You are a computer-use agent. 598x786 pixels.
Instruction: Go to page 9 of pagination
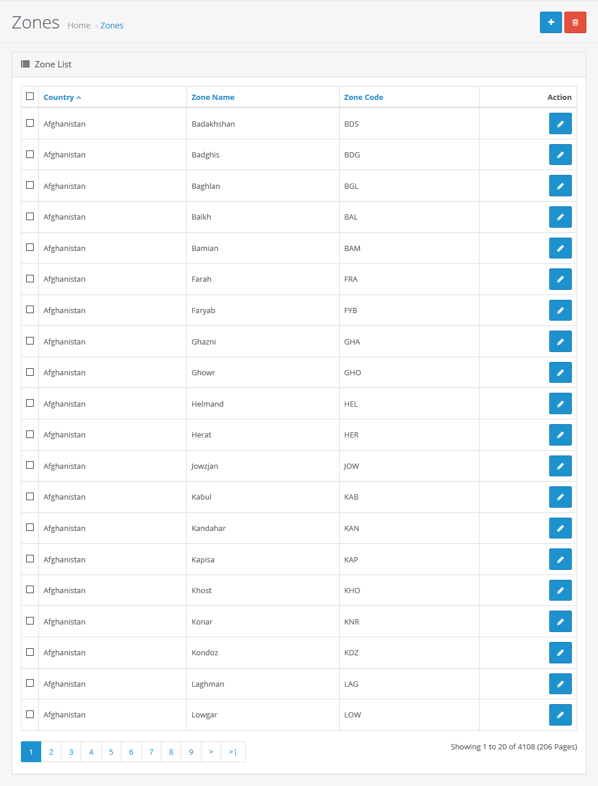click(x=190, y=752)
